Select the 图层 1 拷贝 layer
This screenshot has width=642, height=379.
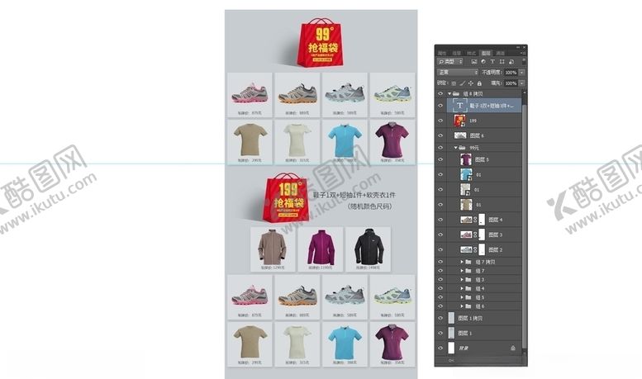coord(479,317)
